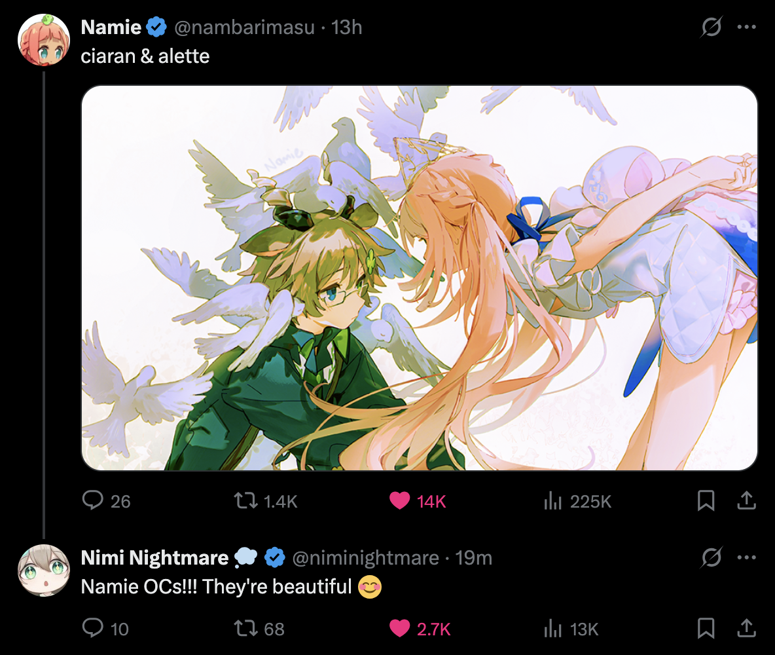View 13K views analytics on Nimi's reply
This screenshot has width=775, height=655.
click(571, 628)
